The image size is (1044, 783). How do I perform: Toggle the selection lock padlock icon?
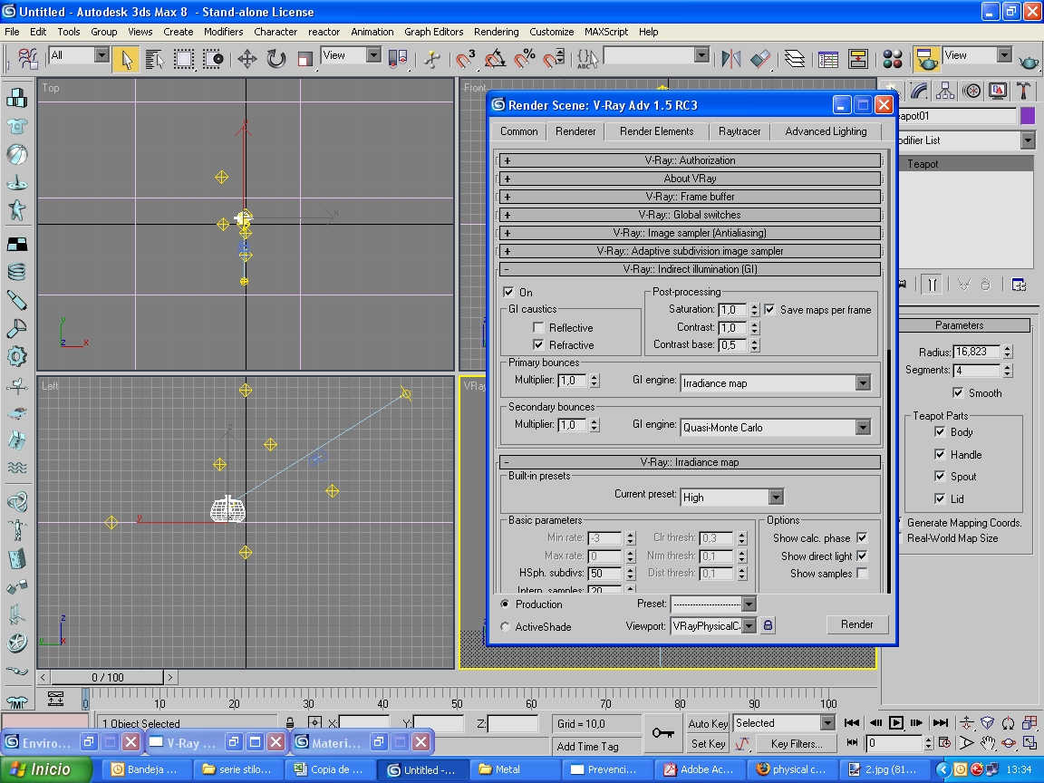pos(290,723)
